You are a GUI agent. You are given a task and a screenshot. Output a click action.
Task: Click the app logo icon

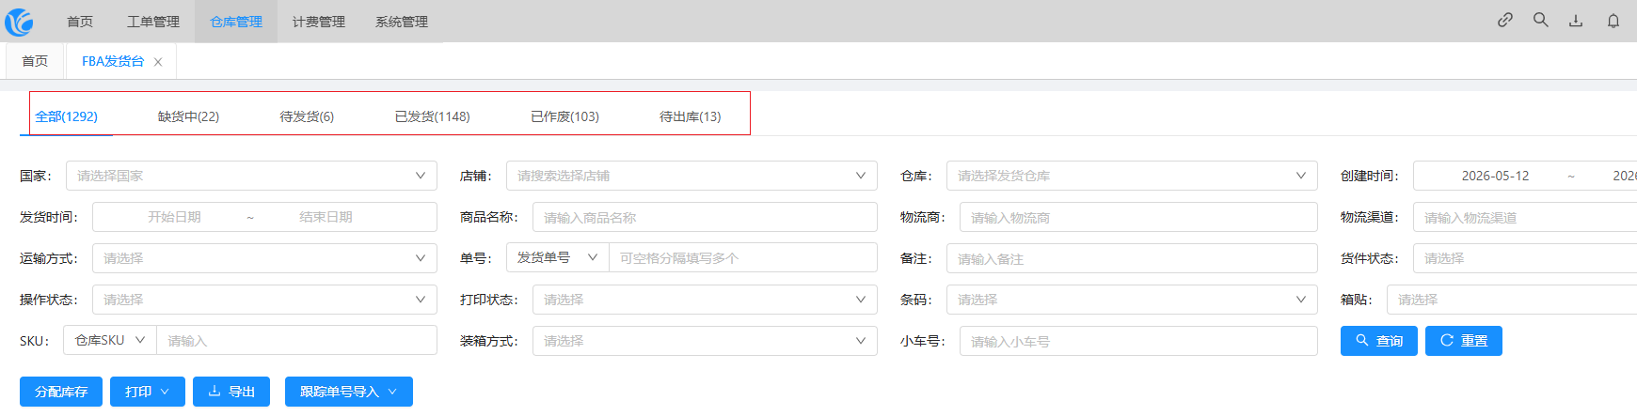19,22
